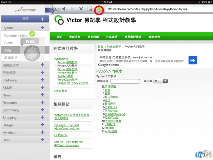Stop loading with the X icon

point(81,9)
